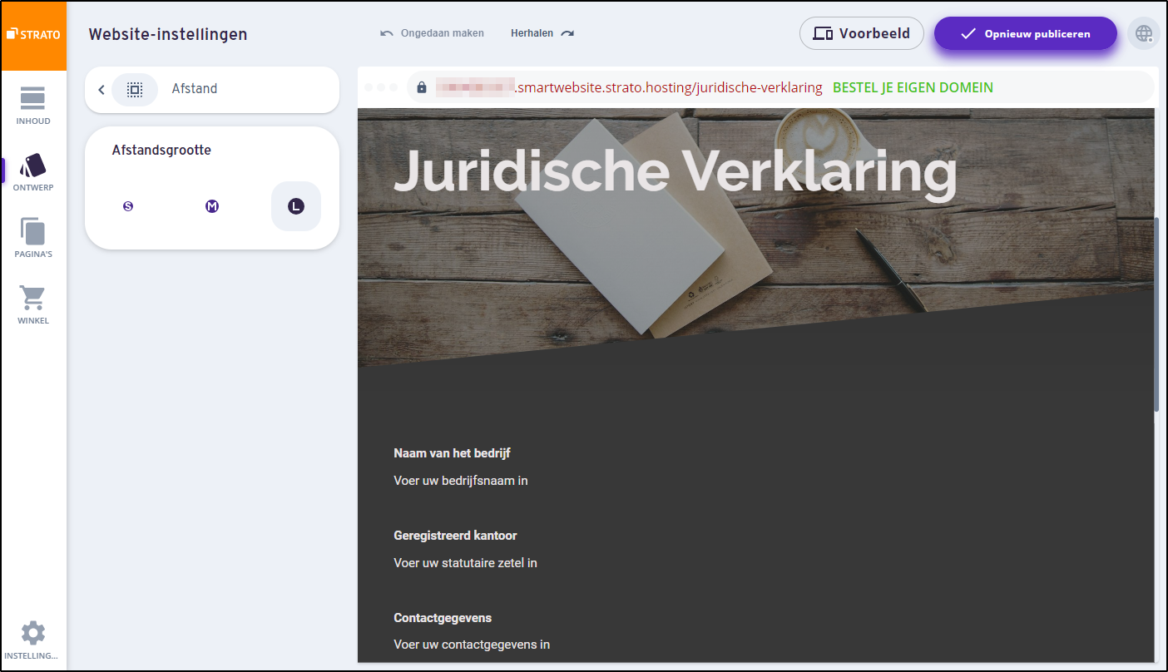Click the padlock icon in the address bar
This screenshot has width=1168, height=672.
tap(420, 87)
